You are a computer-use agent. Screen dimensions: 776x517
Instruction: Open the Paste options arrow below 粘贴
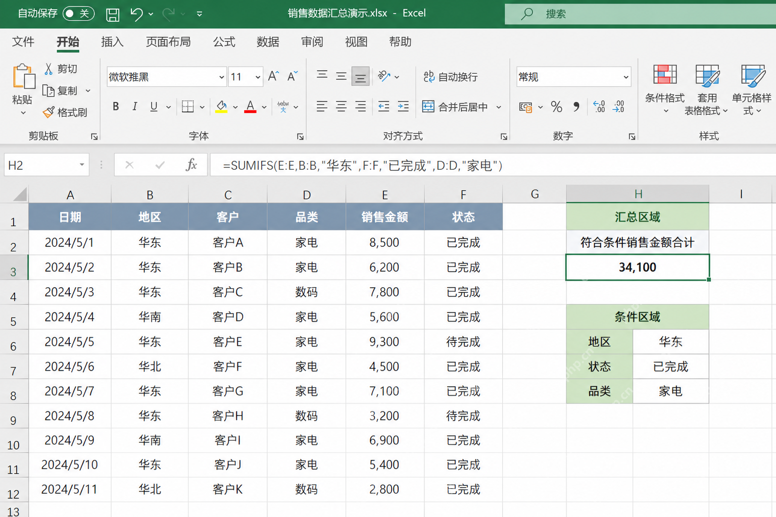pyautogui.click(x=23, y=113)
